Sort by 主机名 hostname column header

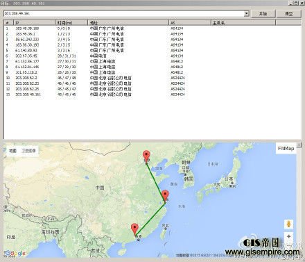pyautogui.click(x=243, y=23)
